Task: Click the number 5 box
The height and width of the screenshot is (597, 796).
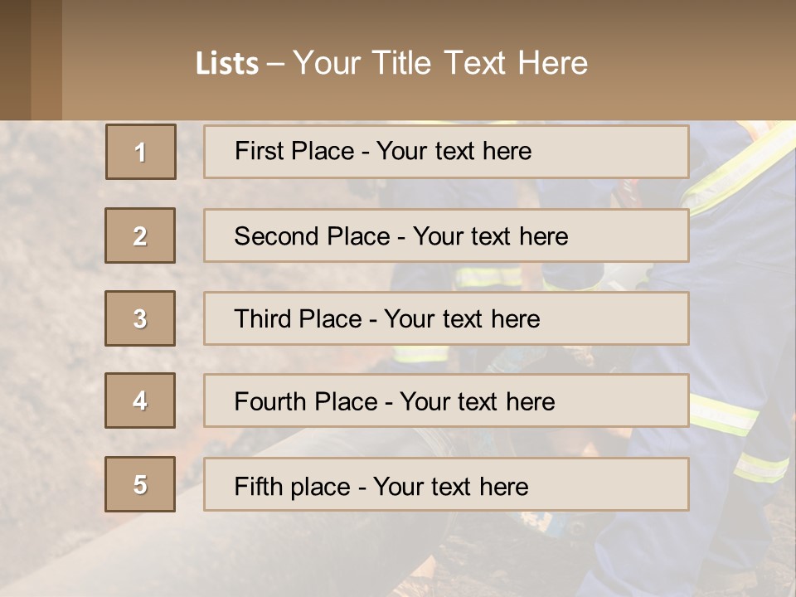Action: [140, 483]
